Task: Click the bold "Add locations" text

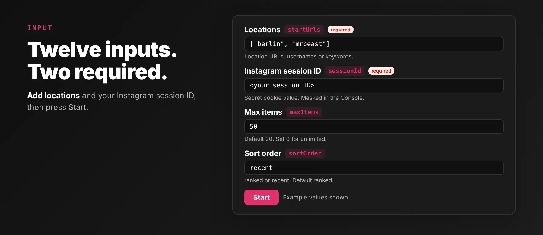Action: click(x=53, y=96)
